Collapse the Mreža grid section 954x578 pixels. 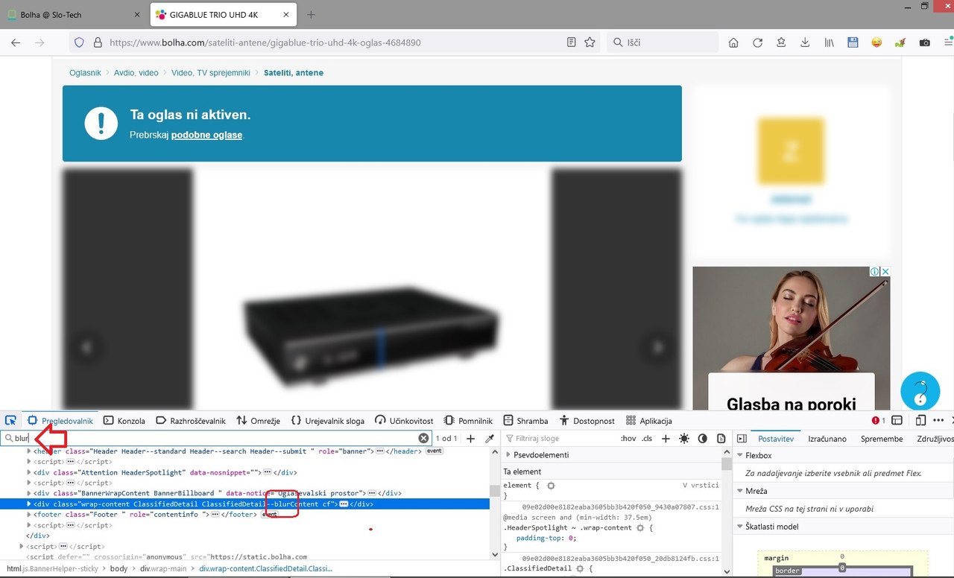[x=740, y=491]
